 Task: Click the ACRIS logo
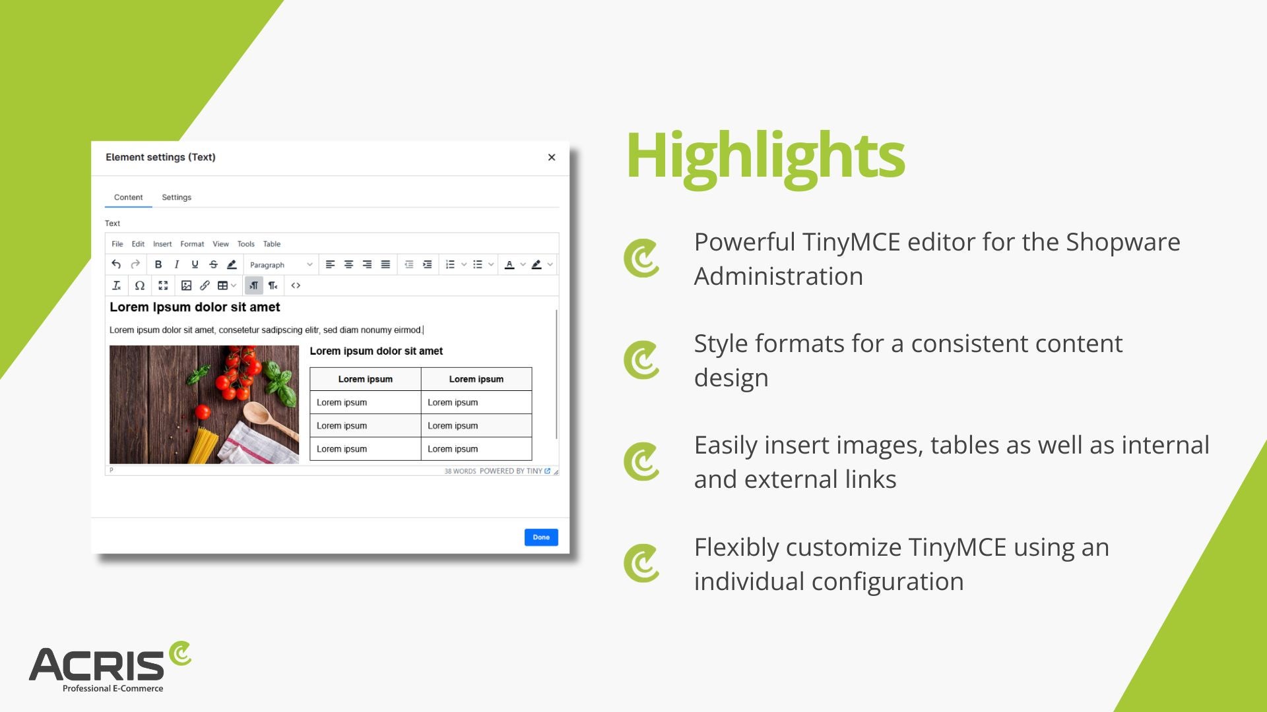click(110, 667)
